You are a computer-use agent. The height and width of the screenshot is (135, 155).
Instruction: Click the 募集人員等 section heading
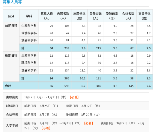click(12, 2)
